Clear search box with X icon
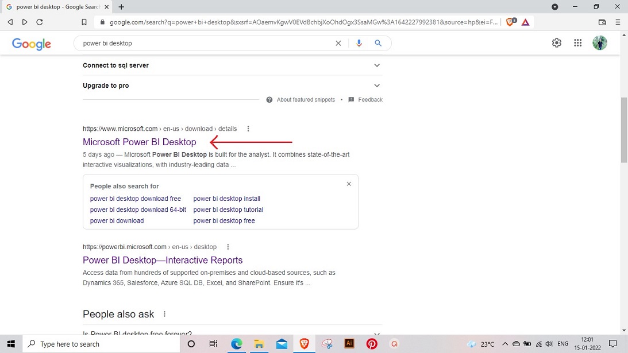 pos(338,43)
